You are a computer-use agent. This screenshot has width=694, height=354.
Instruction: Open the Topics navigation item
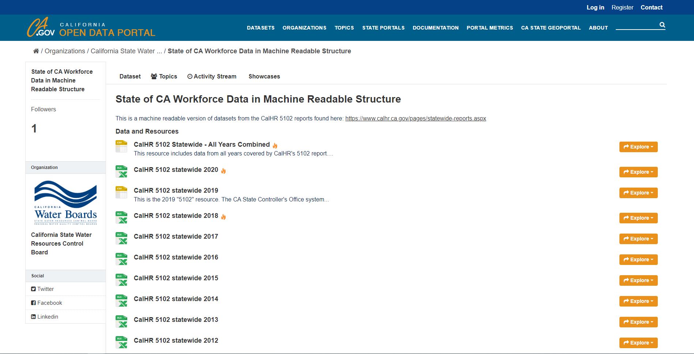click(x=344, y=28)
